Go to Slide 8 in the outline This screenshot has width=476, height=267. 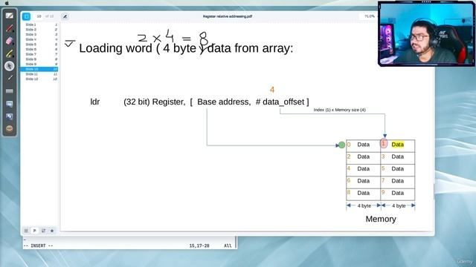coord(39,59)
